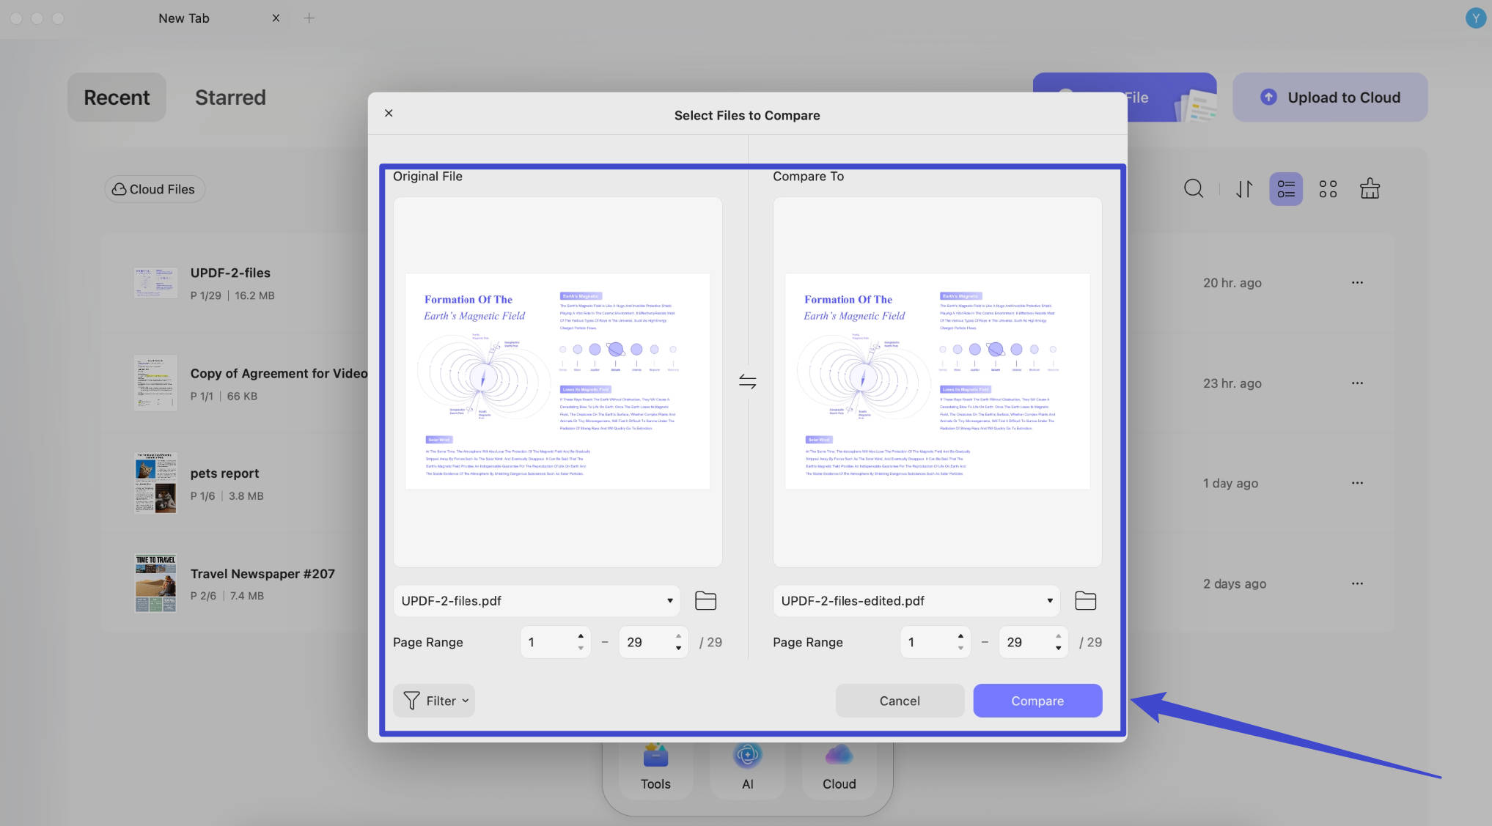Screen dimensions: 1492x826
Task: Close the New Tab tab
Action: click(x=276, y=18)
